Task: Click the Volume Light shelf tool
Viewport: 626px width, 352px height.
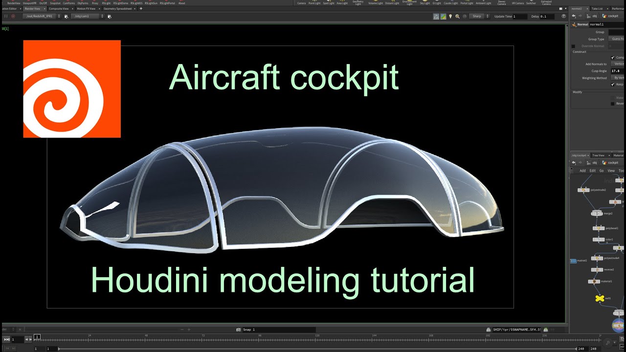Action: click(x=376, y=3)
